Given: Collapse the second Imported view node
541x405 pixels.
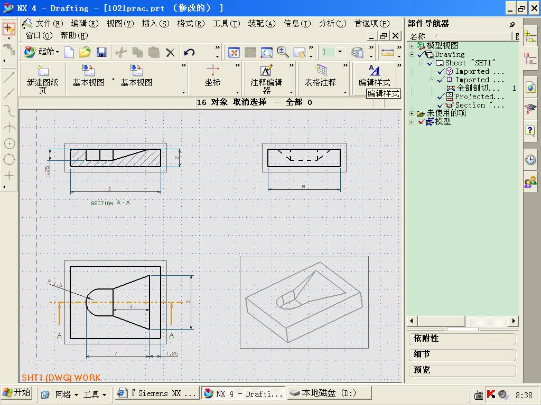Looking at the screenshot, I should tap(432, 80).
